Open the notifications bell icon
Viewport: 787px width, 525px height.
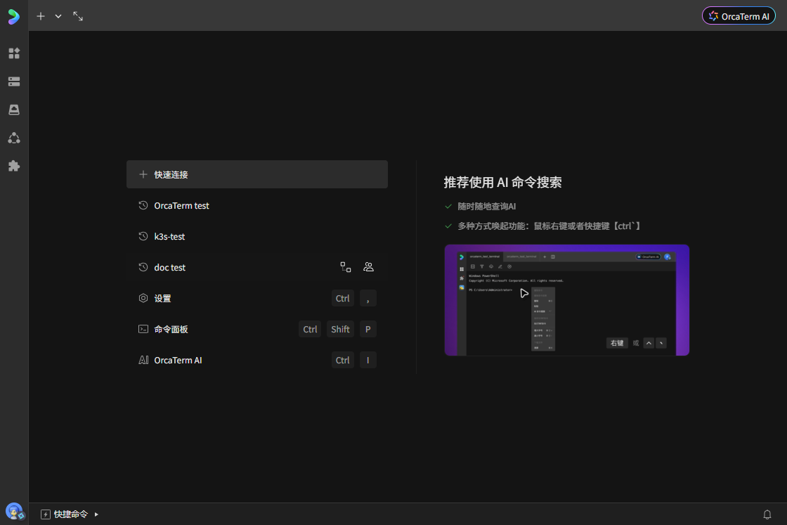tap(767, 514)
